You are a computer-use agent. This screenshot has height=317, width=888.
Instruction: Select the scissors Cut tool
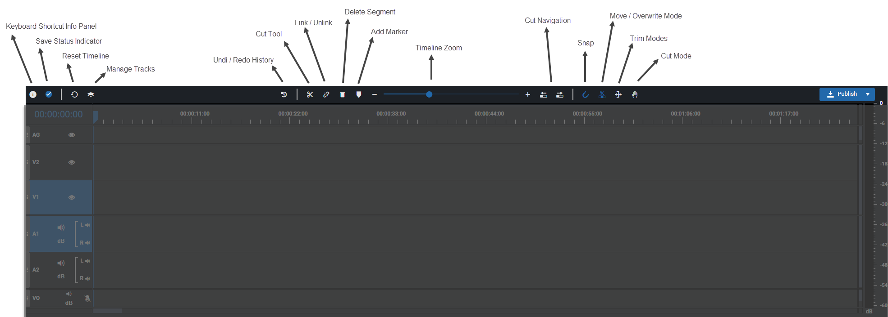click(x=310, y=94)
